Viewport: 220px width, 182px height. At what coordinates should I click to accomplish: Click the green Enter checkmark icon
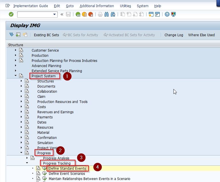pos(11,14)
